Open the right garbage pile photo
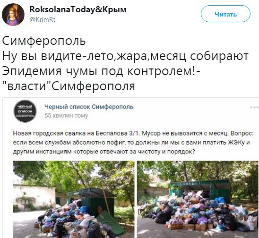The image size is (259, 238). pyautogui.click(x=198, y=199)
